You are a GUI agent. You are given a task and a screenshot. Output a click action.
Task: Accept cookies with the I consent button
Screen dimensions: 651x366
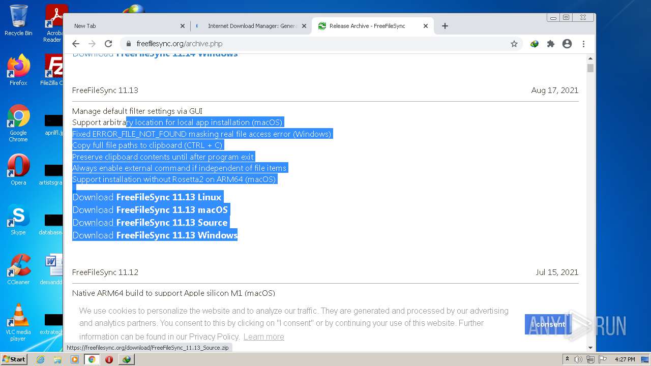coord(548,324)
